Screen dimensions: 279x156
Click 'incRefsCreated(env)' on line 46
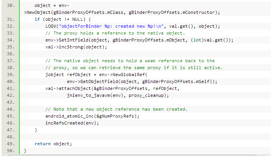[71, 123]
